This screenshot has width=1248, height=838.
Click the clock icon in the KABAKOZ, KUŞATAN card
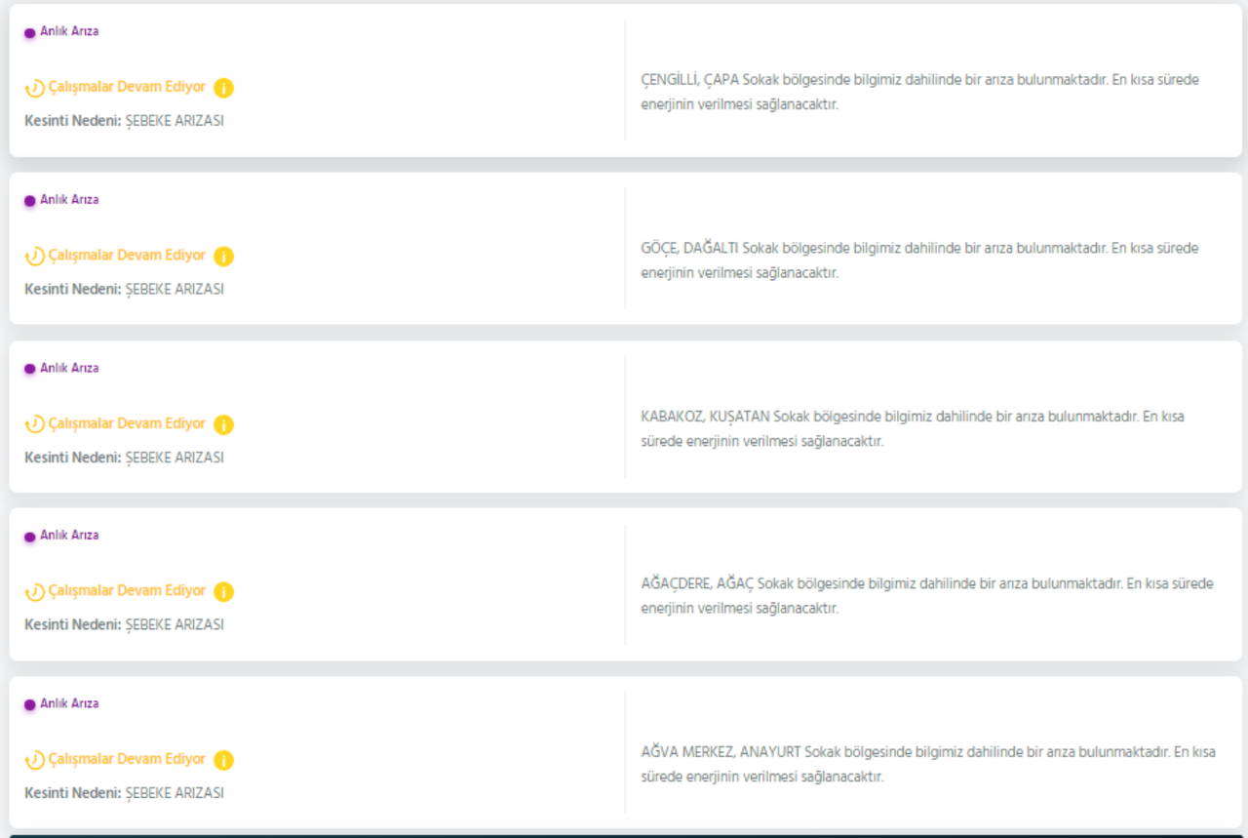point(34,424)
